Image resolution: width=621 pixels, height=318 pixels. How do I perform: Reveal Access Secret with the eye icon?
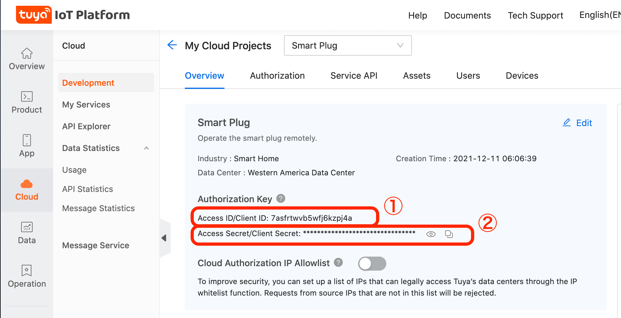click(431, 234)
